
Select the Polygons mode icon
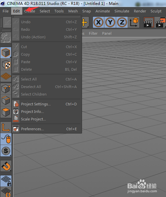point(6,112)
